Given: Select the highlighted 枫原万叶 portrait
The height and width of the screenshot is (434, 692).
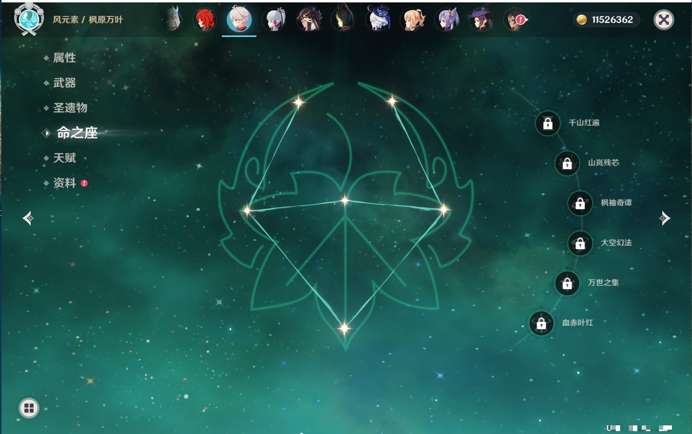Looking at the screenshot, I should [x=239, y=19].
